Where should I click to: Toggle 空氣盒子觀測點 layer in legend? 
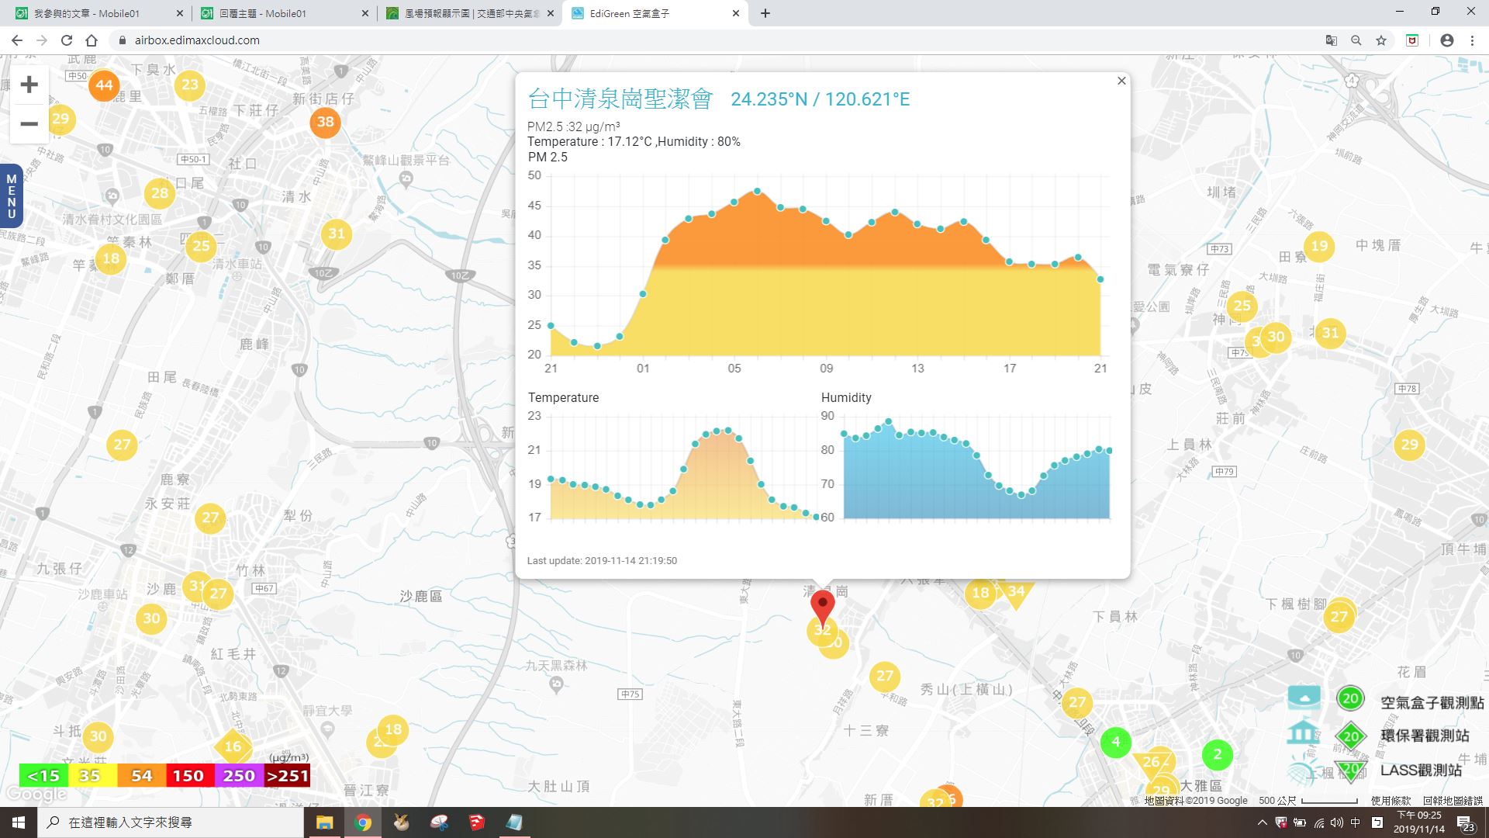(1432, 702)
